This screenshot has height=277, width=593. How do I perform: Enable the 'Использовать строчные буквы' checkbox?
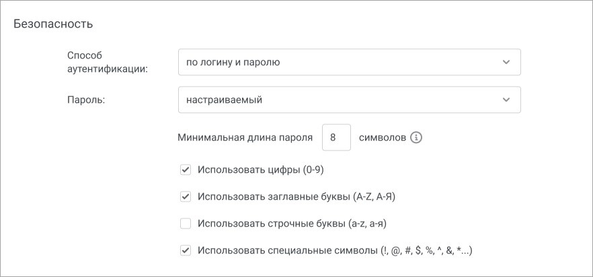click(x=186, y=224)
